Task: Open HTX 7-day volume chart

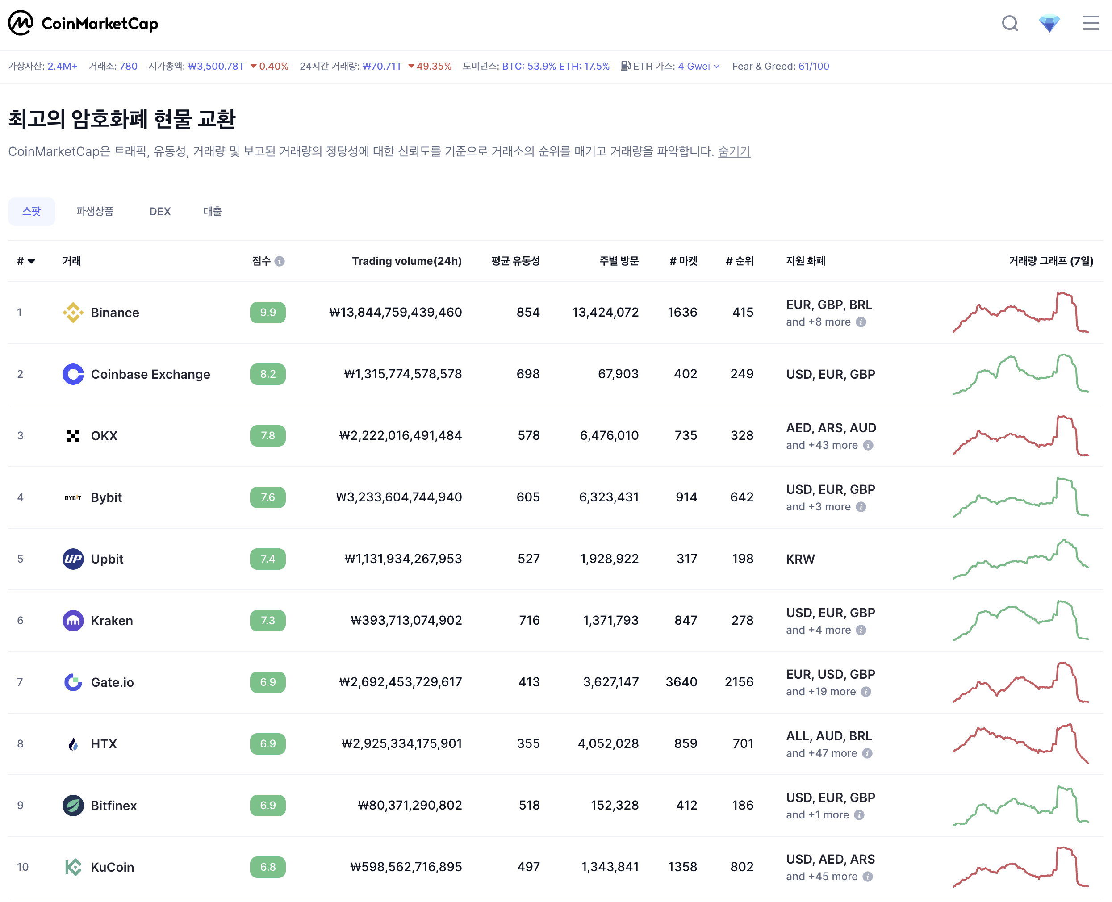Action: [x=1020, y=743]
